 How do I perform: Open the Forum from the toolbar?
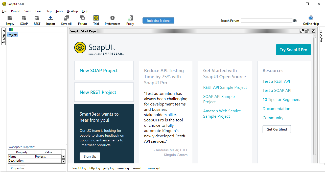pos(82,20)
